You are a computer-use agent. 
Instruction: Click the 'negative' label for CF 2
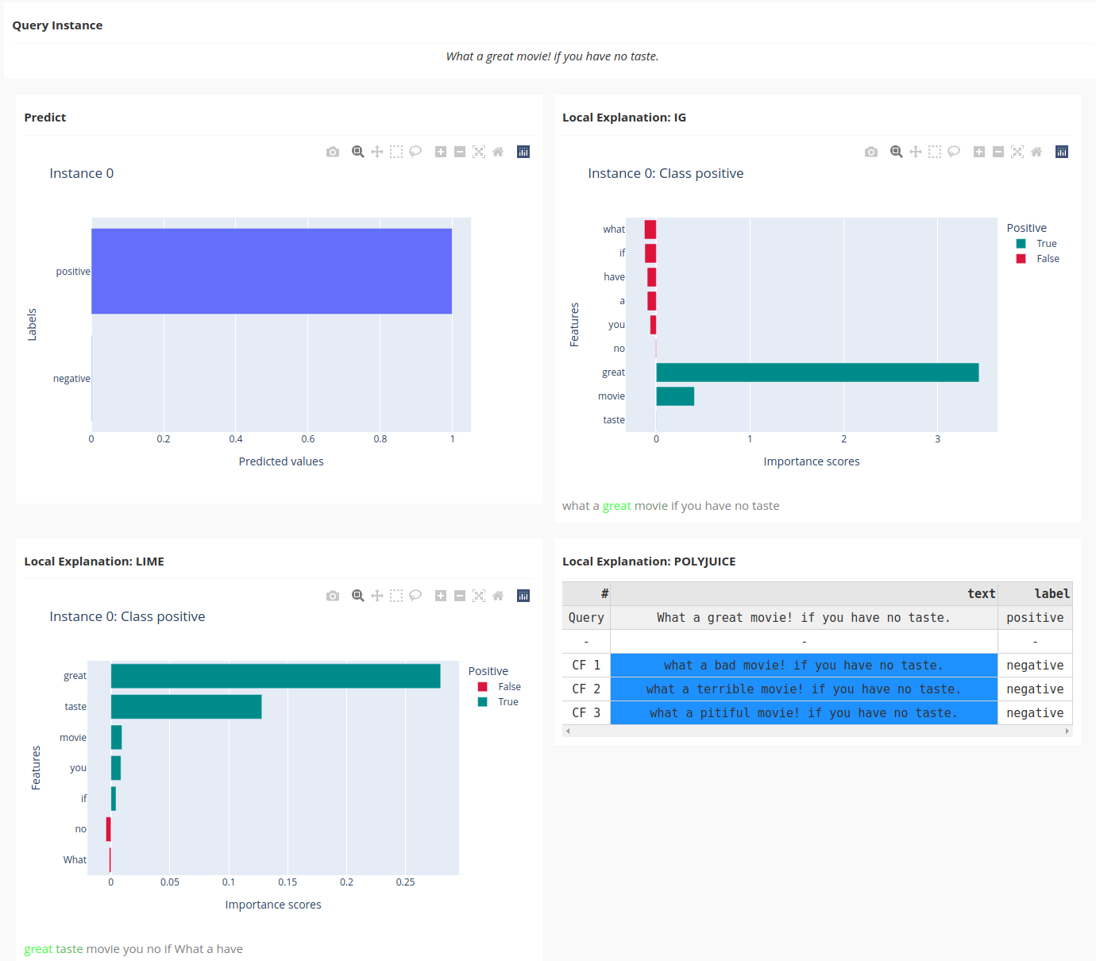tap(1035, 689)
